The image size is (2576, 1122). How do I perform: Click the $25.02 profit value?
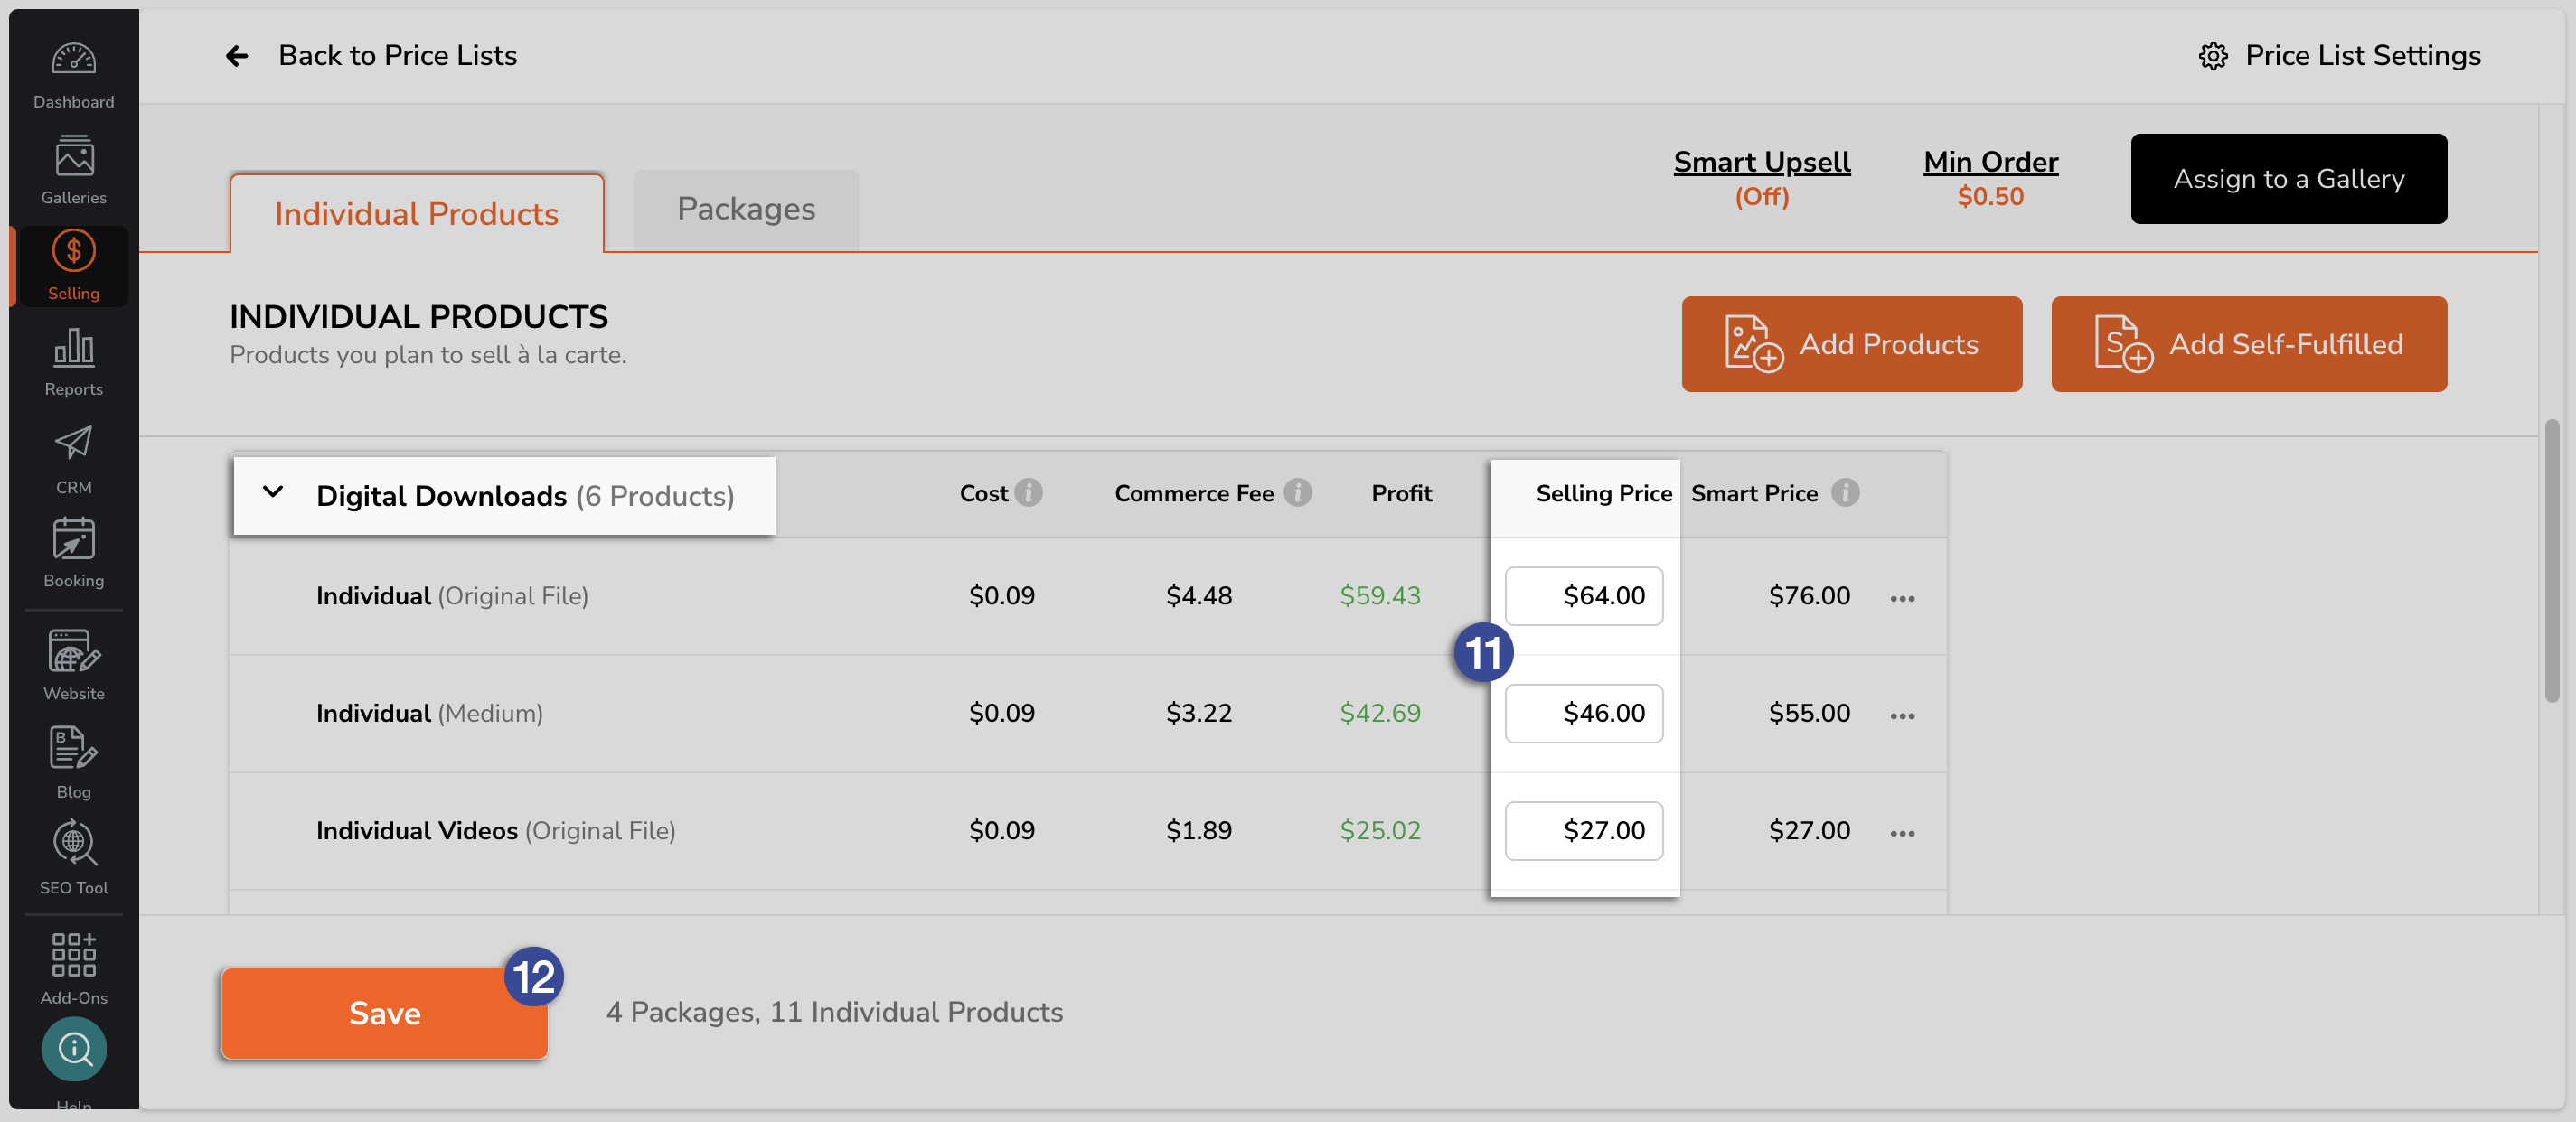pos(1379,831)
